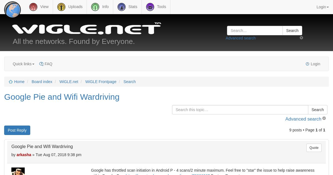Click the blue Stats icon
This screenshot has height=175, width=333.
(122, 7)
